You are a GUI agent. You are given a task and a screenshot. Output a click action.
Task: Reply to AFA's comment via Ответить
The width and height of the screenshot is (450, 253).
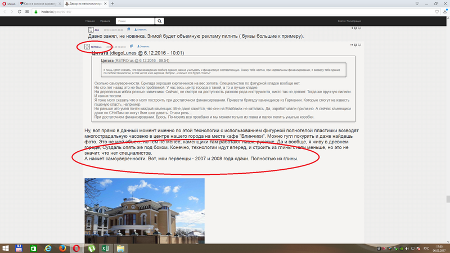pos(141,30)
